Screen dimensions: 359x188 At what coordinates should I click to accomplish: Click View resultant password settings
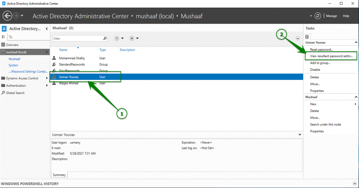(331, 56)
